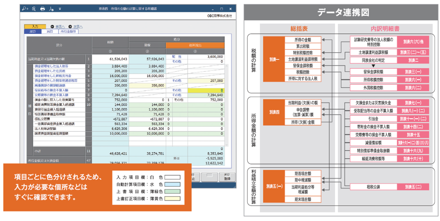
Task: Click table scrollbar down arrow
Action: pyautogui.click(x=227, y=144)
